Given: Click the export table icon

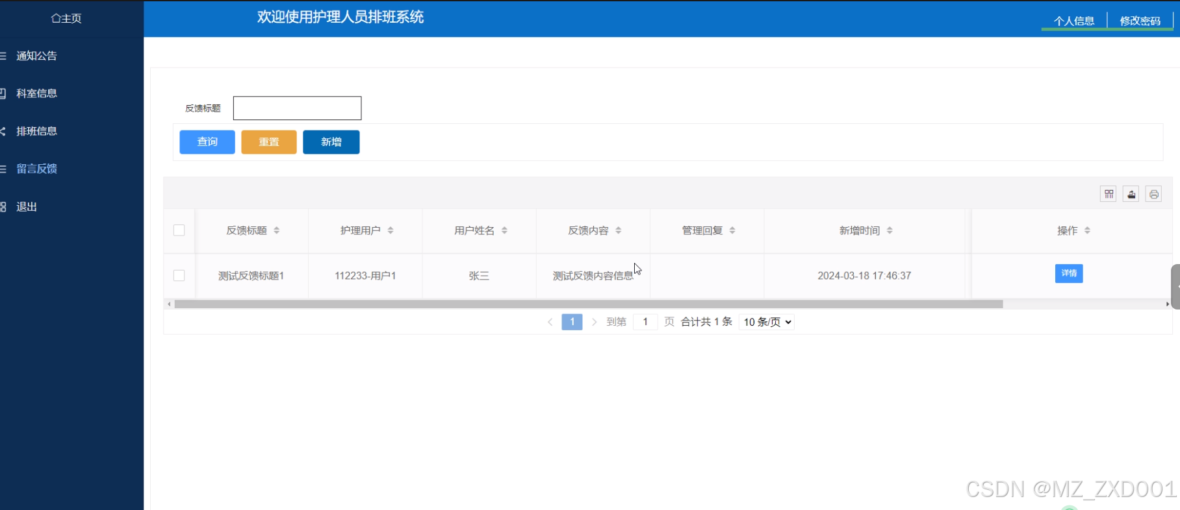Looking at the screenshot, I should coord(1131,194).
